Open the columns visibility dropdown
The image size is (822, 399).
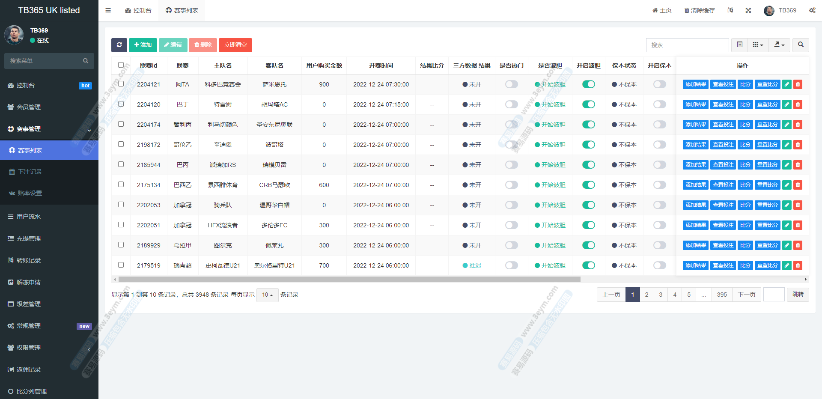tap(758, 45)
